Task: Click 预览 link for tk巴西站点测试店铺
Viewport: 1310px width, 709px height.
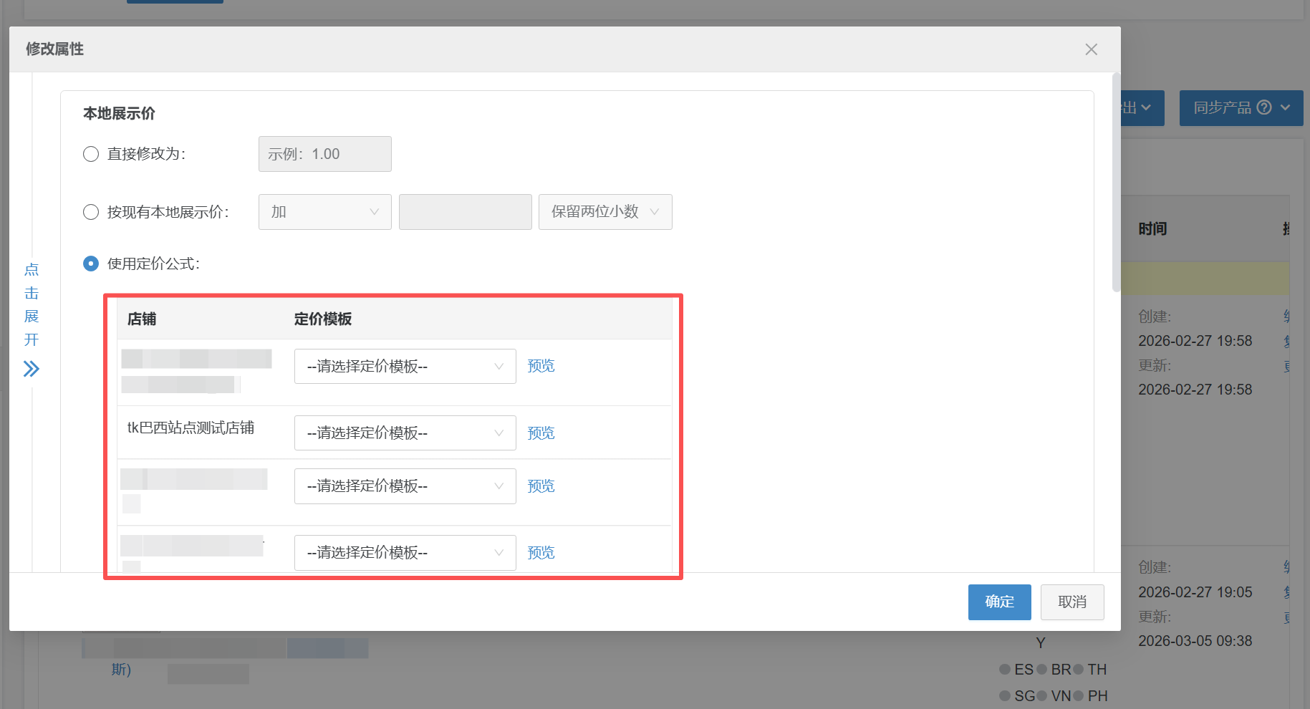Action: click(x=541, y=433)
